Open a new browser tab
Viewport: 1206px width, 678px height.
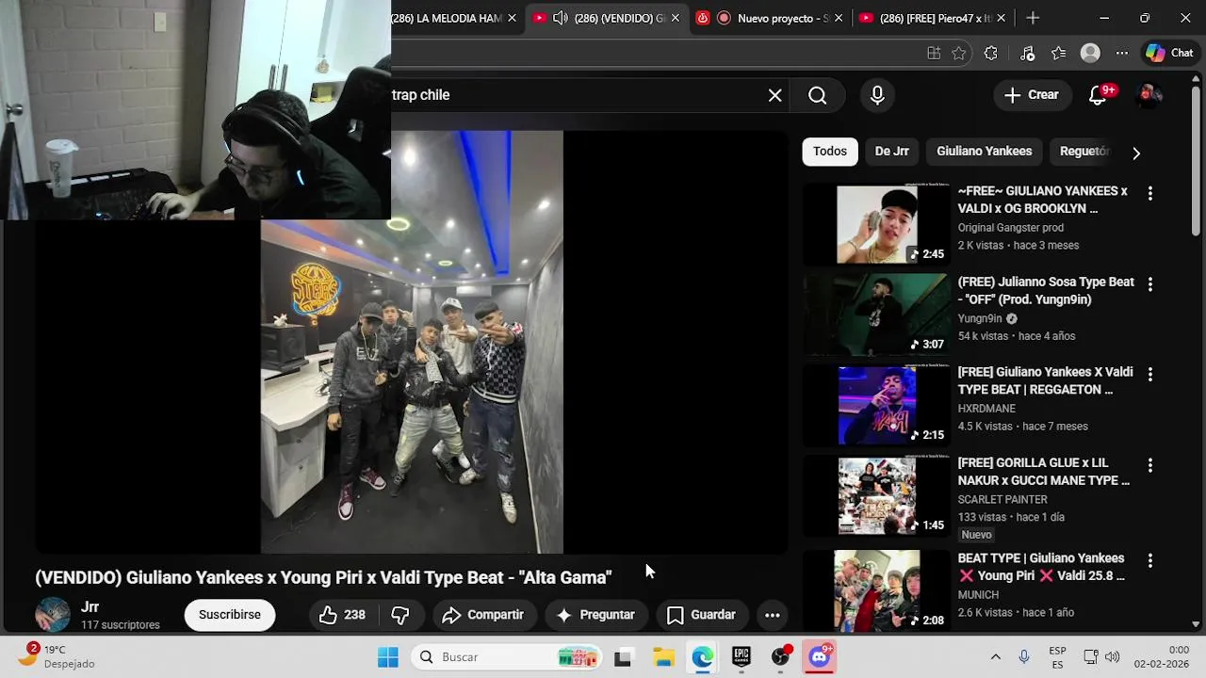(x=1033, y=18)
